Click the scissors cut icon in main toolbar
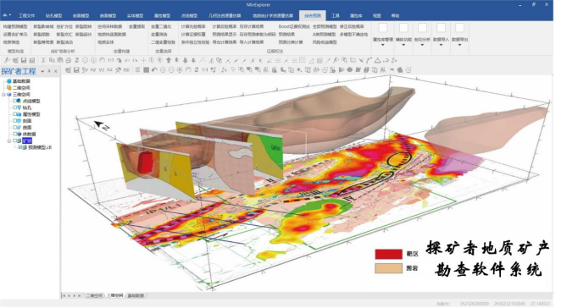Viewport: 561px width, 308px height. click(x=43, y=60)
